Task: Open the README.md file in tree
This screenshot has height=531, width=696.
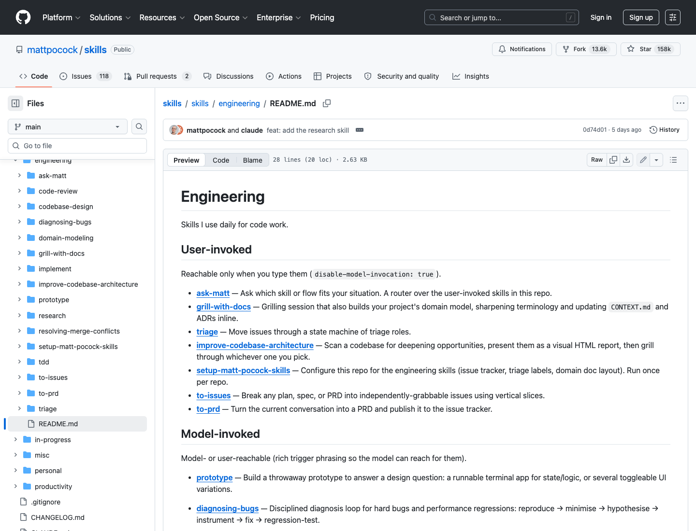Action: coord(77,424)
